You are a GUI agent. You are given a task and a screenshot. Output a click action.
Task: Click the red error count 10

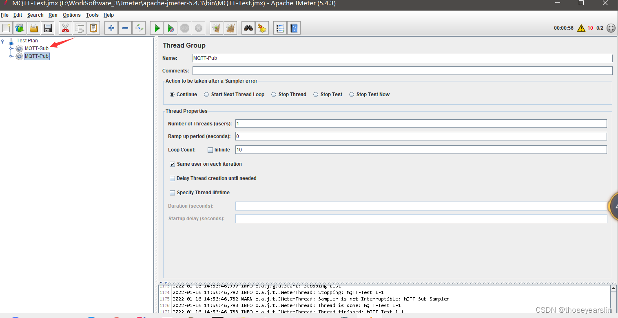(x=590, y=28)
